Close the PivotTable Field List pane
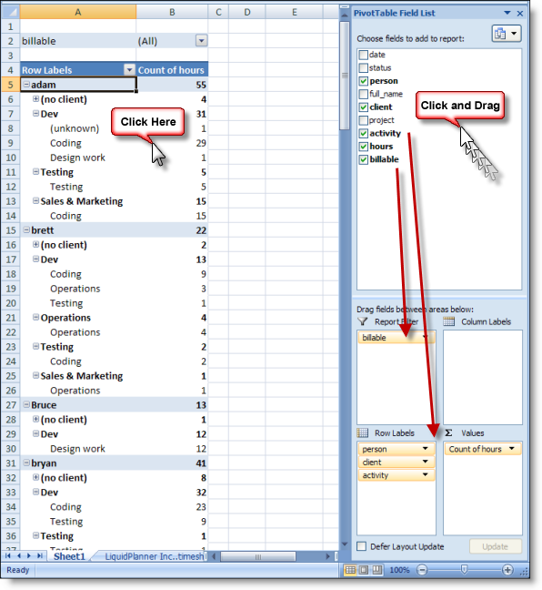This screenshot has height=590, width=542. coord(520,13)
